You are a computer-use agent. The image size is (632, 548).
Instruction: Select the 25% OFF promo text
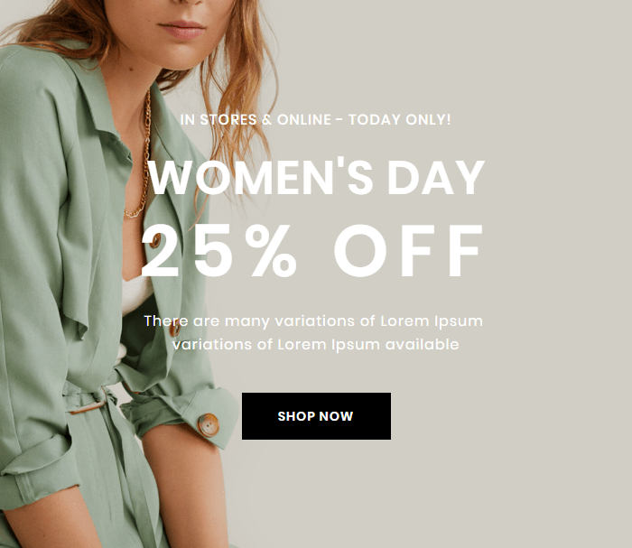point(313,252)
